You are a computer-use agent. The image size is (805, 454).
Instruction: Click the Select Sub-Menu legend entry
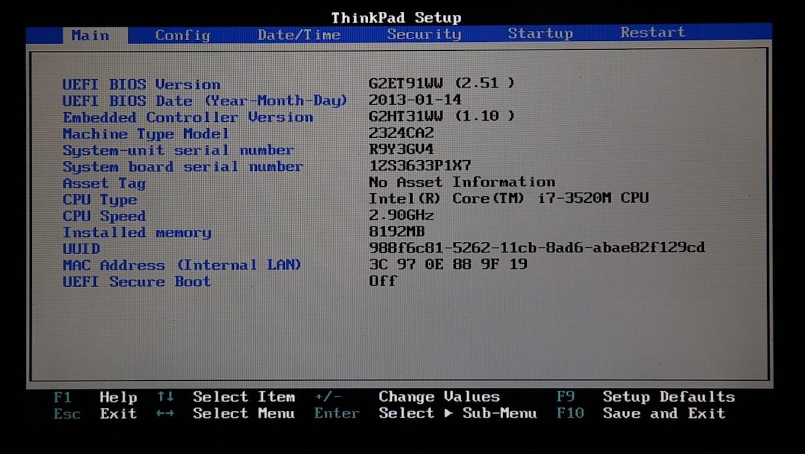click(x=458, y=413)
